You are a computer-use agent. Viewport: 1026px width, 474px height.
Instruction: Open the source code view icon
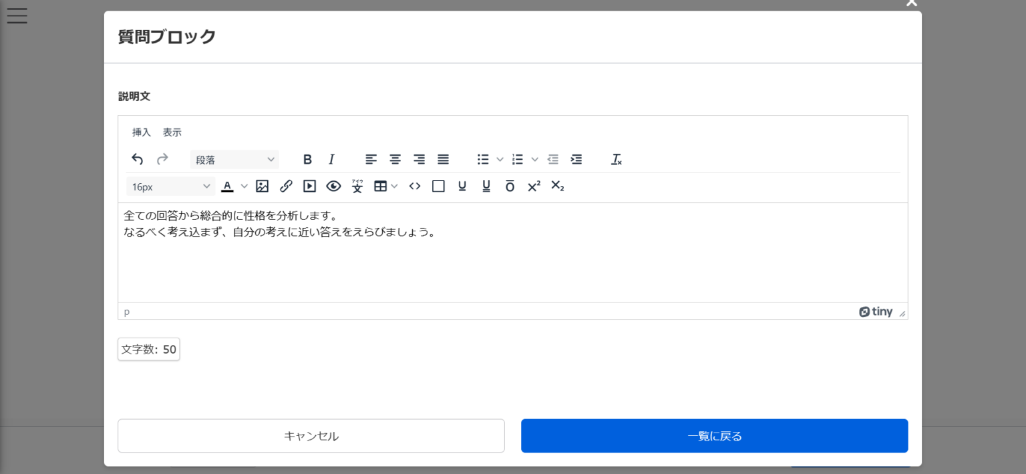point(415,187)
